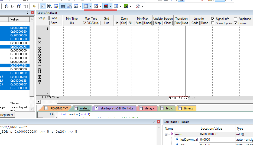Click the Load... button
Viewport: 253px width, 145px height.
tap(55, 18)
